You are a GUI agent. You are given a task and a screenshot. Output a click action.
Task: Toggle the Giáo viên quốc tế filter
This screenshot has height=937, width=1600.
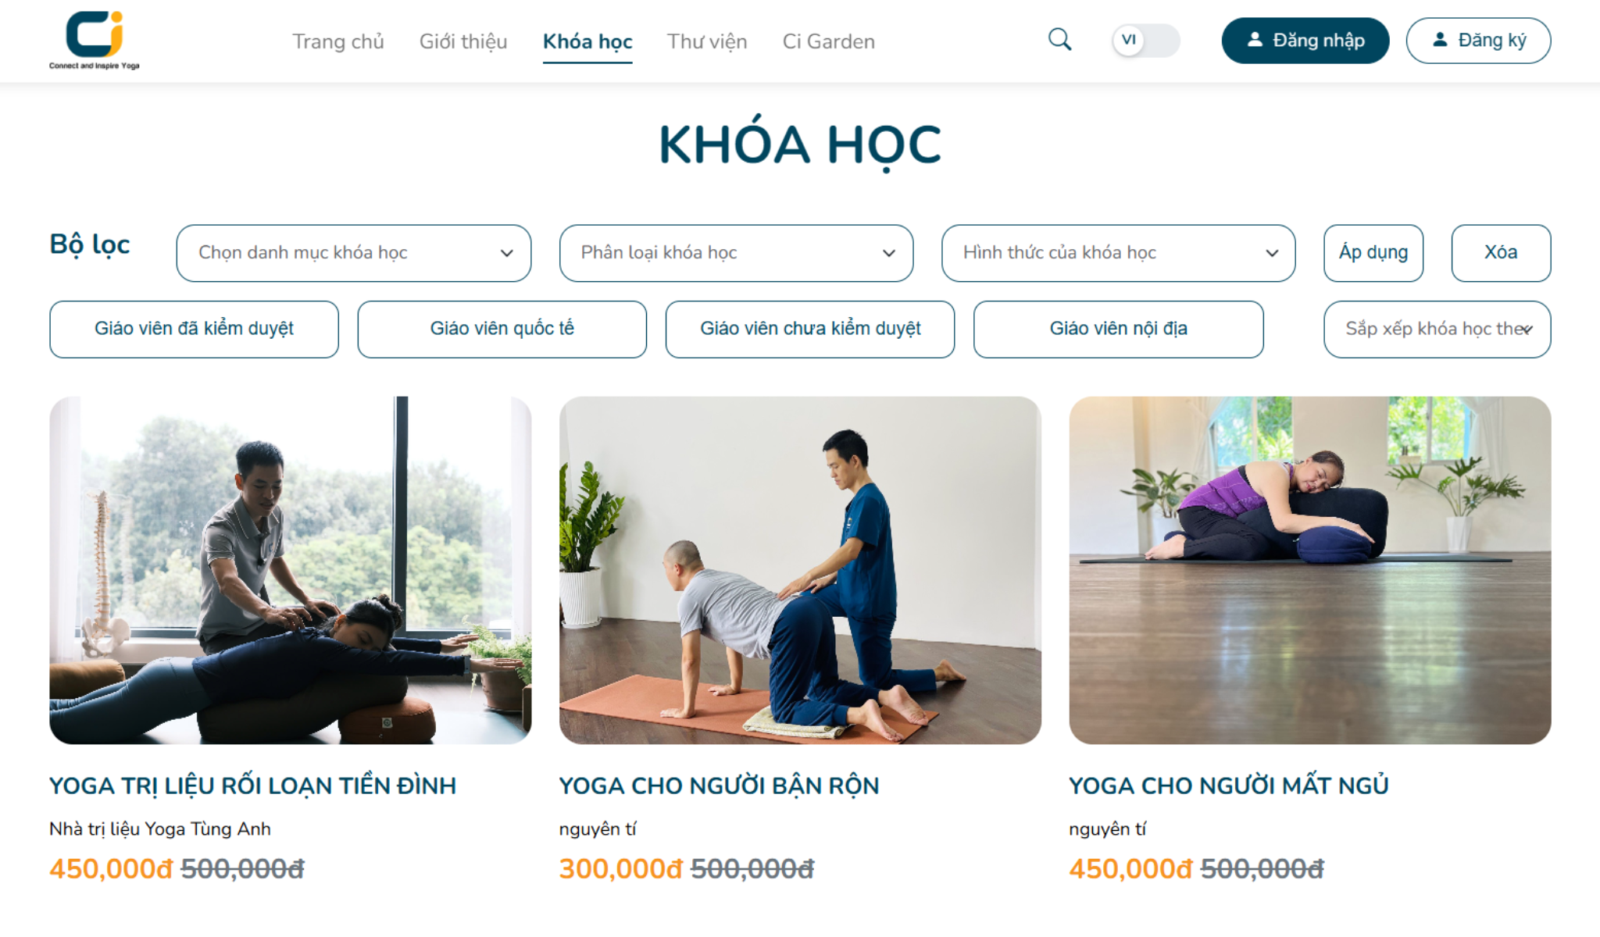(x=502, y=330)
